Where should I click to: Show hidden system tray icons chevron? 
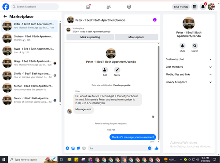tap(181, 159)
